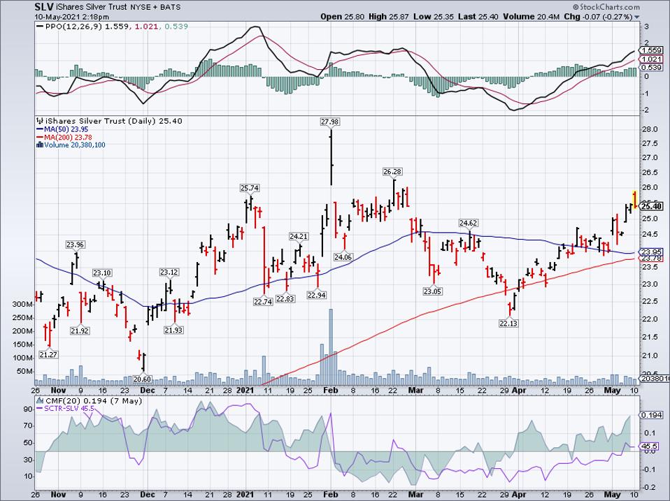The width and height of the screenshot is (670, 501).
Task: Open the dropdown arrow beside Chg value
Action: click(637, 17)
